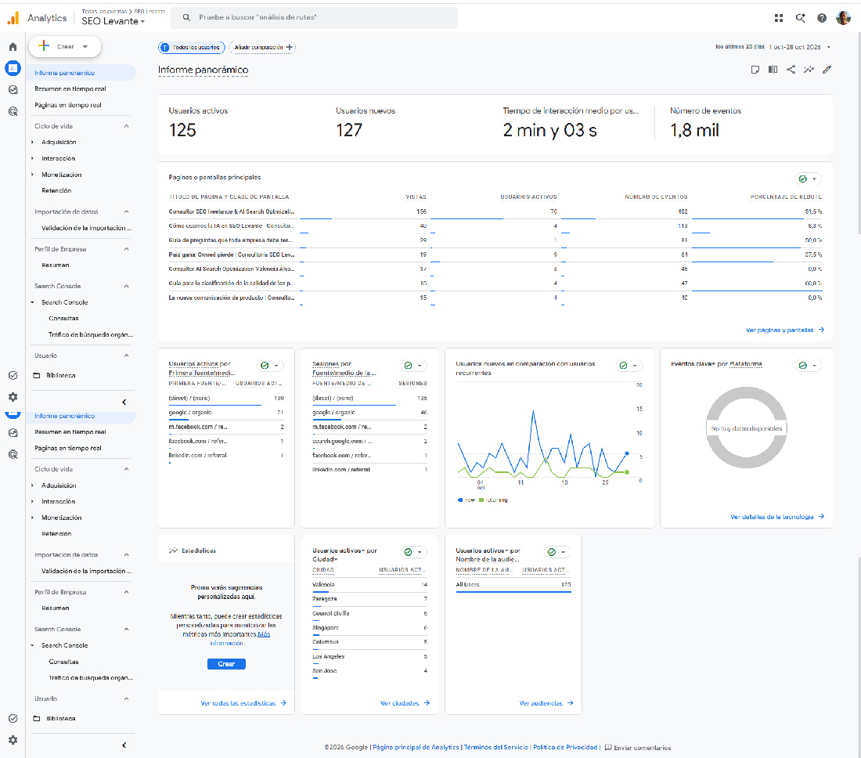Click the blue Crear button in Estadísticas

(226, 664)
